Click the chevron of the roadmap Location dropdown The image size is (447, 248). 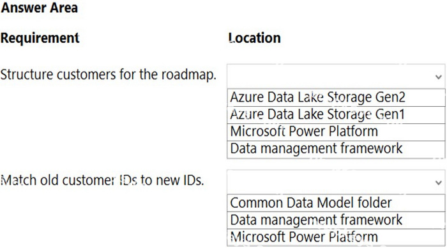(x=439, y=77)
